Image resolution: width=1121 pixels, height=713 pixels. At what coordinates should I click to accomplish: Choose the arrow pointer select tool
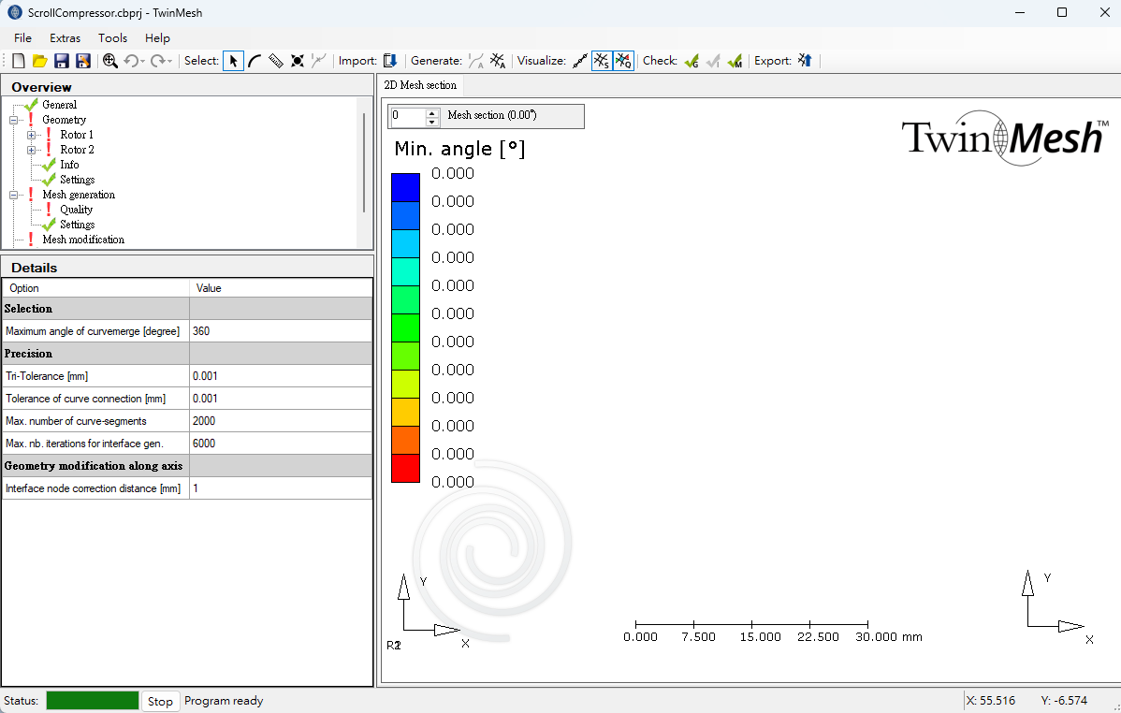[x=233, y=61]
